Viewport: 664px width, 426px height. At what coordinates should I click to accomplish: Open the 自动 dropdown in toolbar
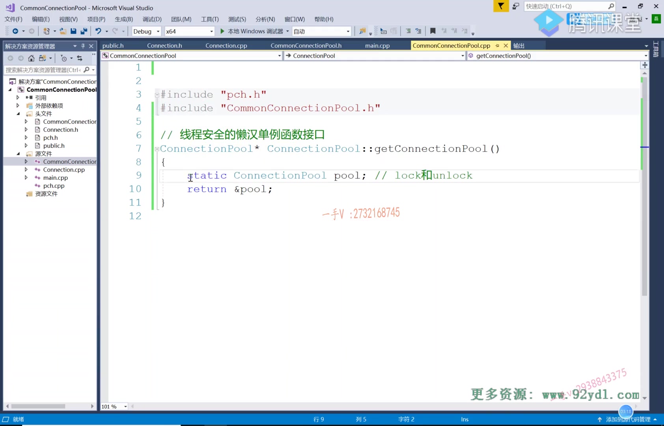click(348, 31)
